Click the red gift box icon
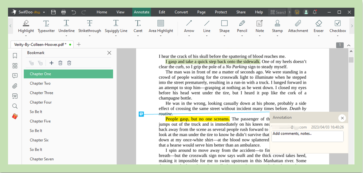The image size is (363, 173). [x=15, y=116]
